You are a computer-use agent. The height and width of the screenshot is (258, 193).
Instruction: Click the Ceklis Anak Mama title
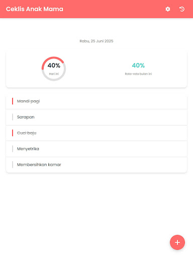point(35,9)
